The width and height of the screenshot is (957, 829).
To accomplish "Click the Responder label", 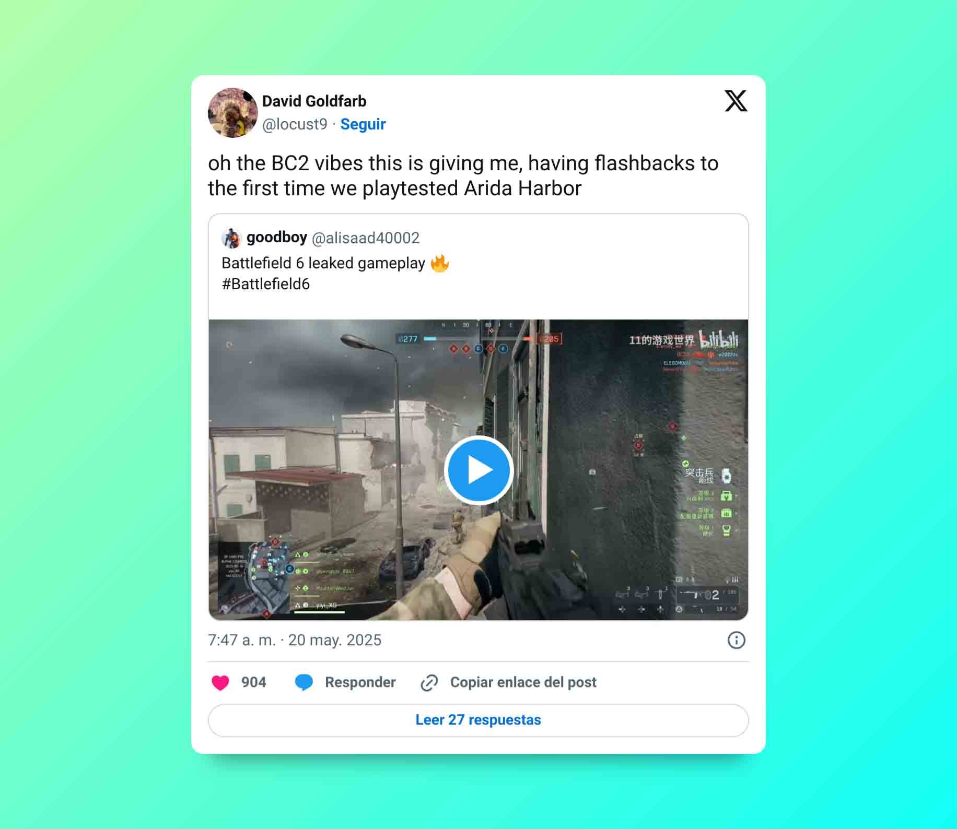I will [360, 682].
